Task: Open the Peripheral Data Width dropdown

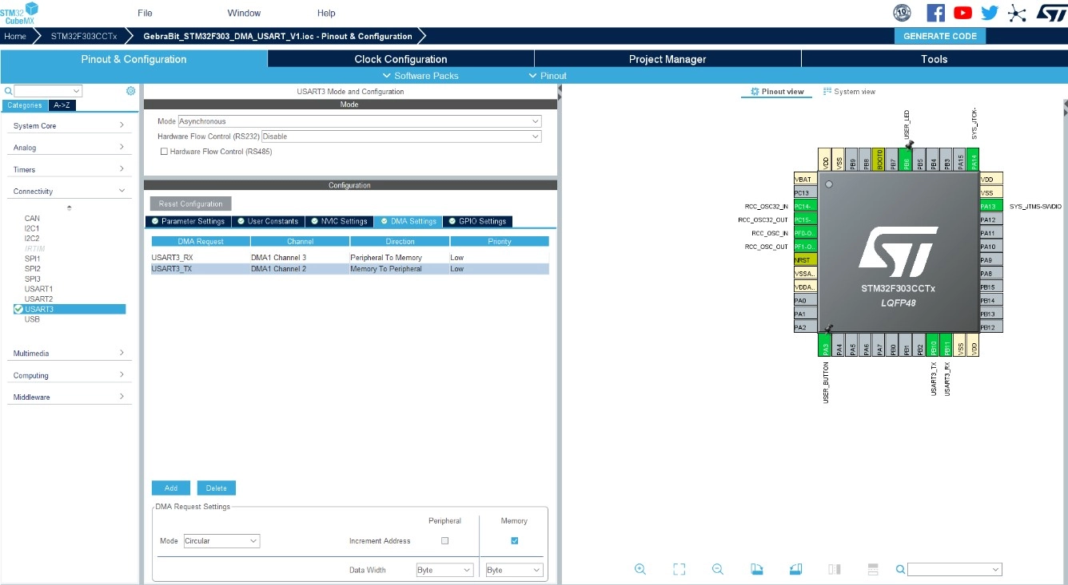Action: (445, 570)
